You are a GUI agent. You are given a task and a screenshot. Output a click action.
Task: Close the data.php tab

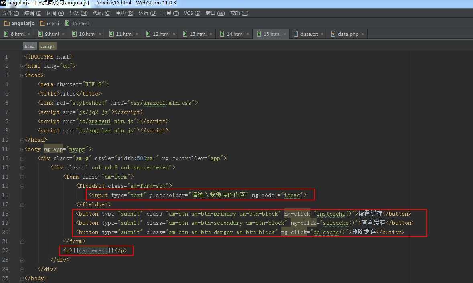coord(363,34)
